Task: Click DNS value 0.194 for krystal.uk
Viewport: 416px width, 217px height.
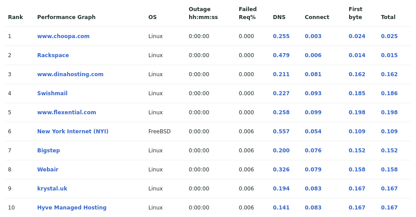Action: click(281, 189)
